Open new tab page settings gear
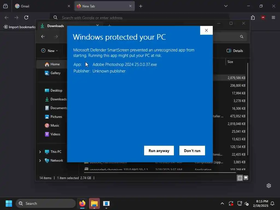Viewport: 280px width, 210px height. pos(269,186)
